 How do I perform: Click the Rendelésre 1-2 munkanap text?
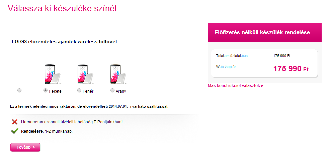click(x=47, y=132)
